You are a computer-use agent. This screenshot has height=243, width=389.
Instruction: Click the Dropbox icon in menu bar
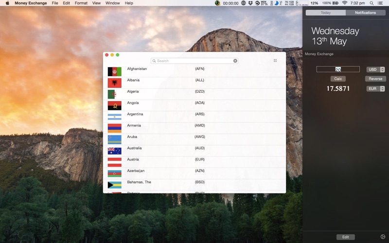click(250, 3)
